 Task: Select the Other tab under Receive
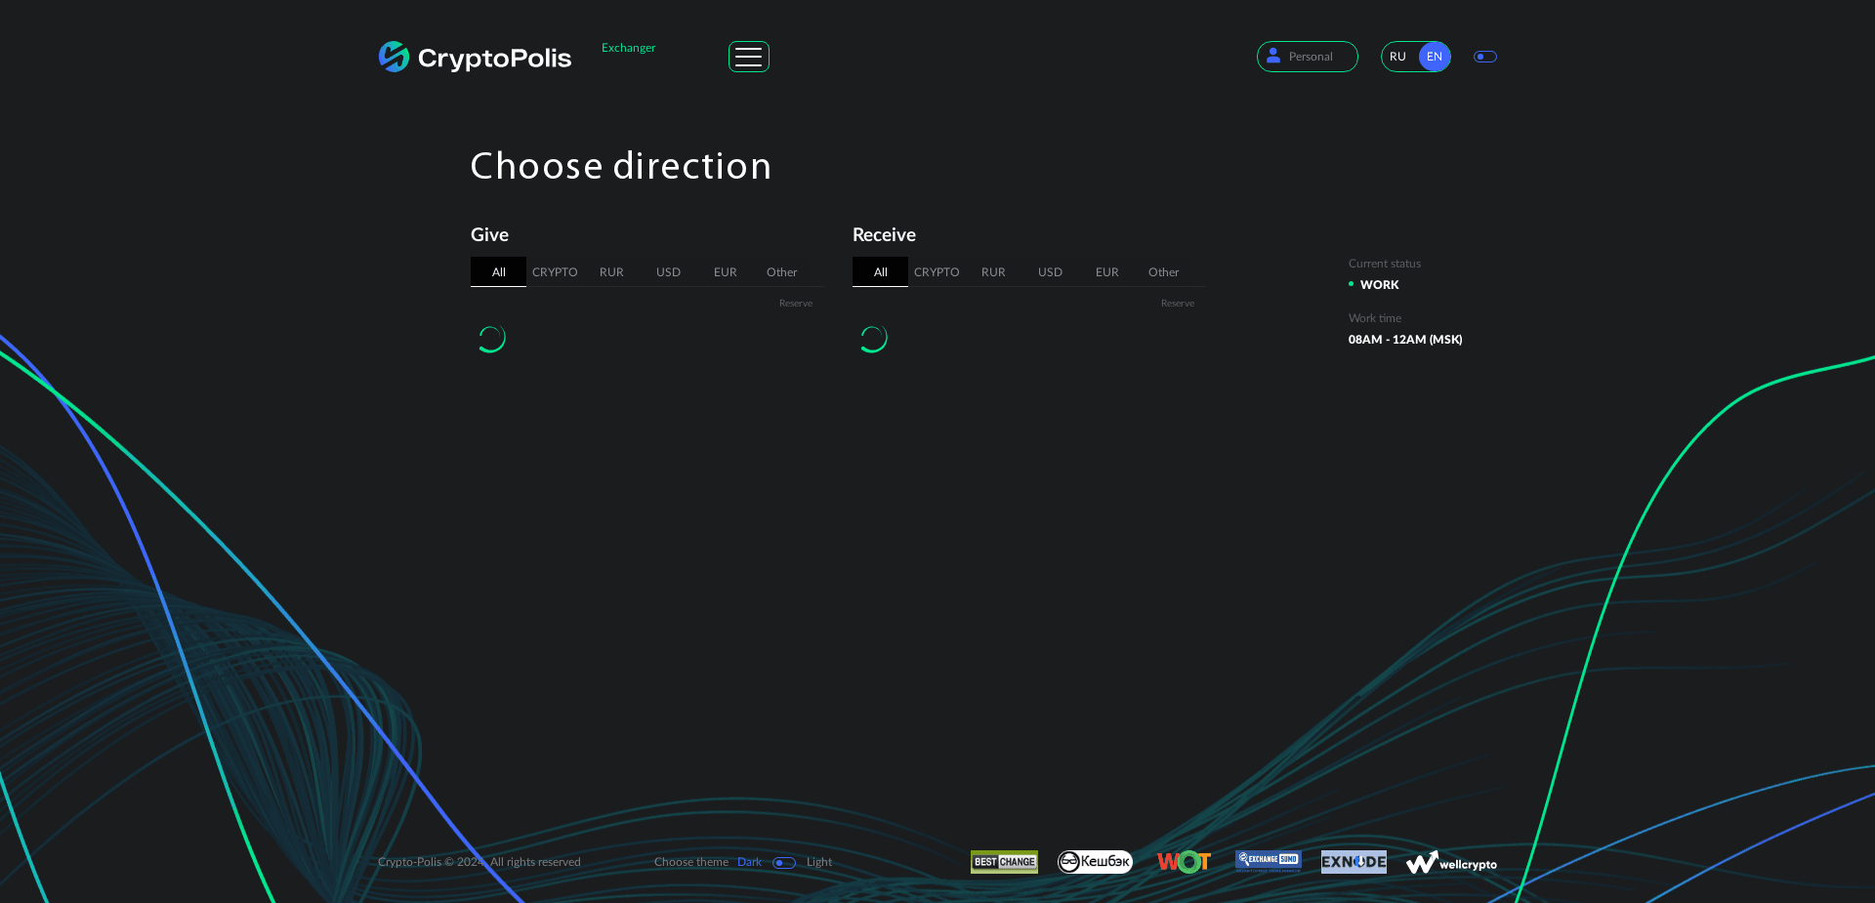coord(1163,272)
